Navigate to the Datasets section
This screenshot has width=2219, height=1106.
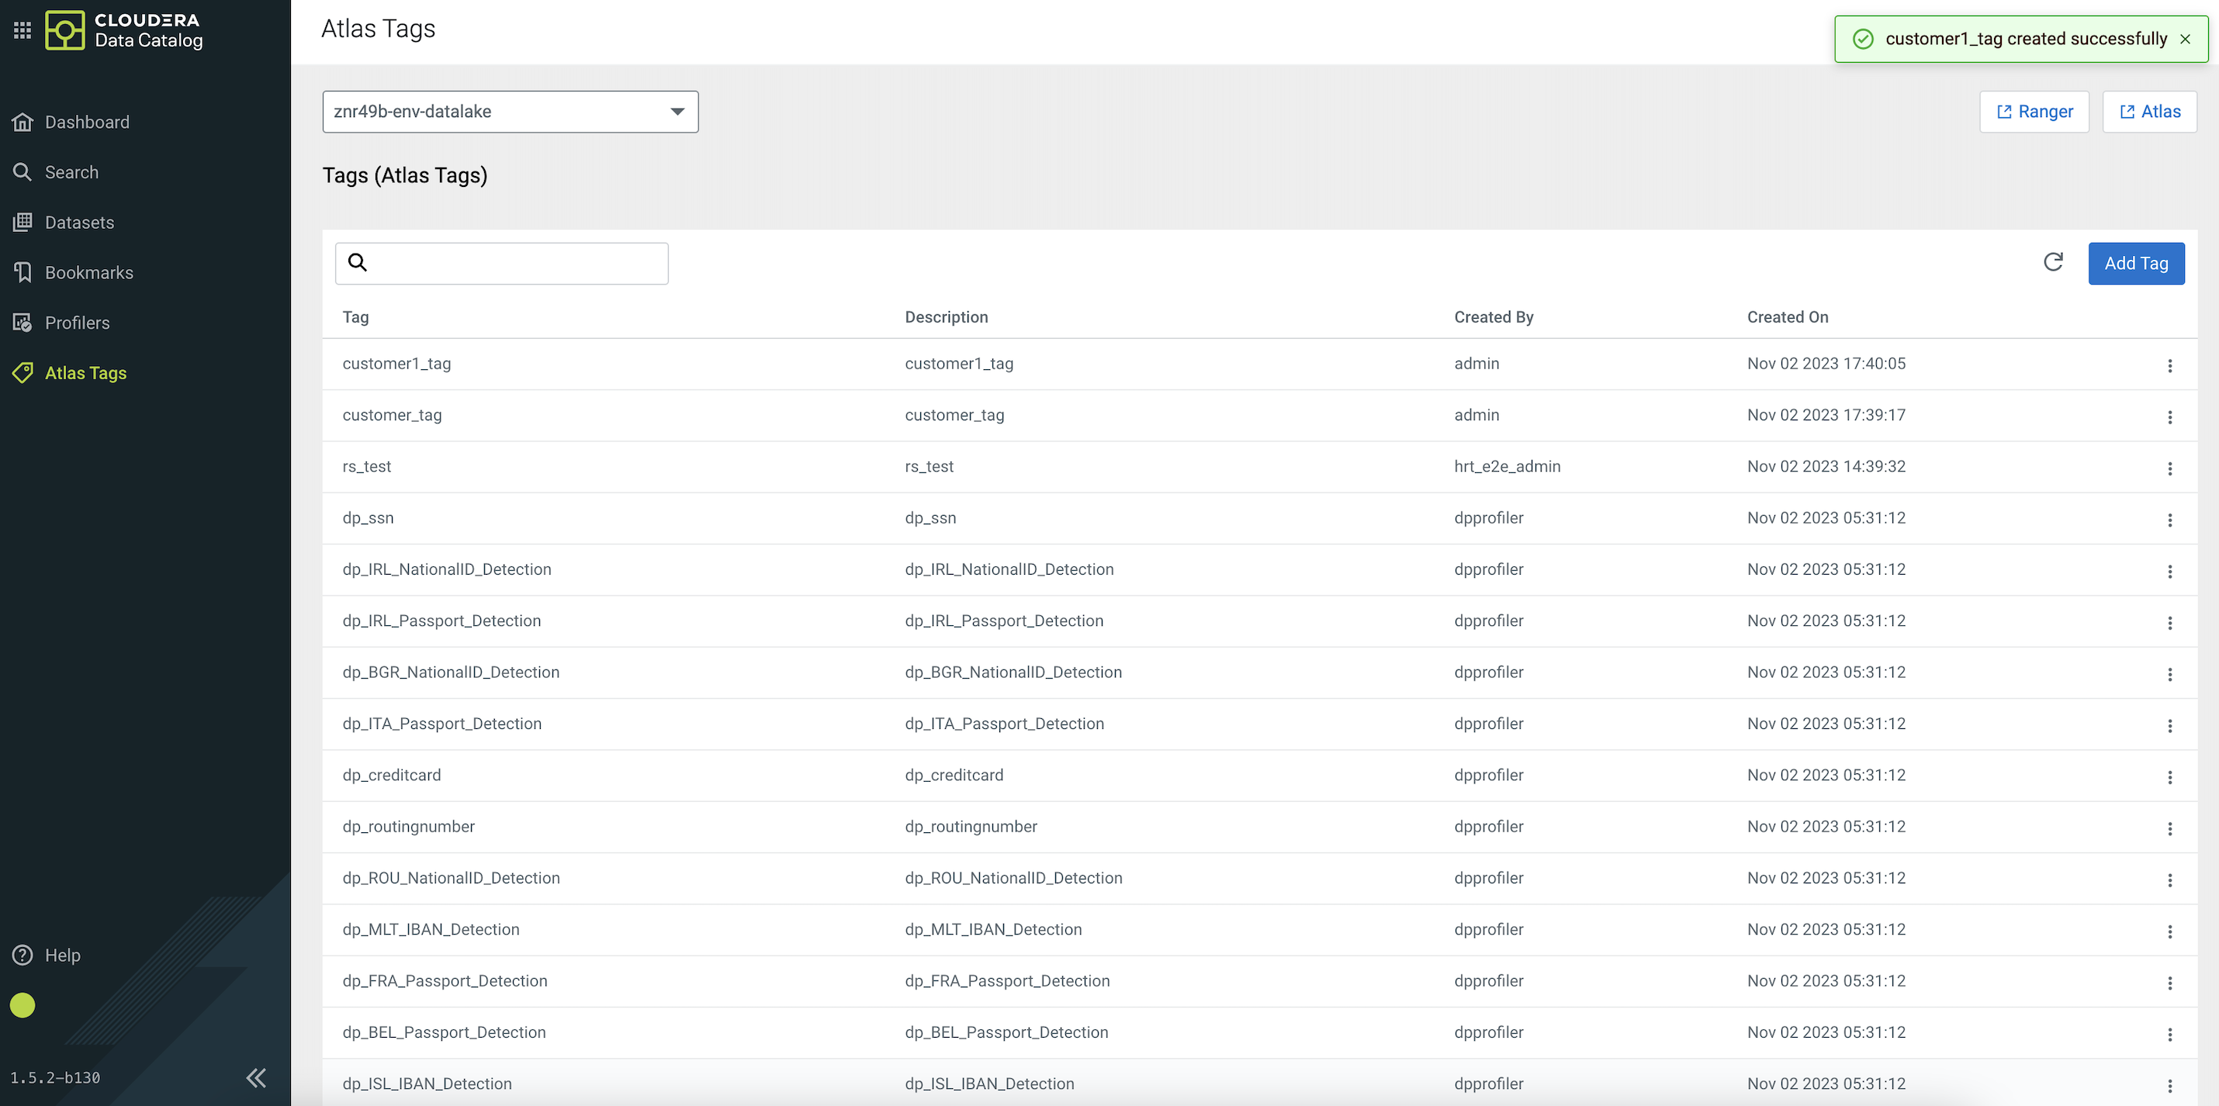tap(78, 223)
